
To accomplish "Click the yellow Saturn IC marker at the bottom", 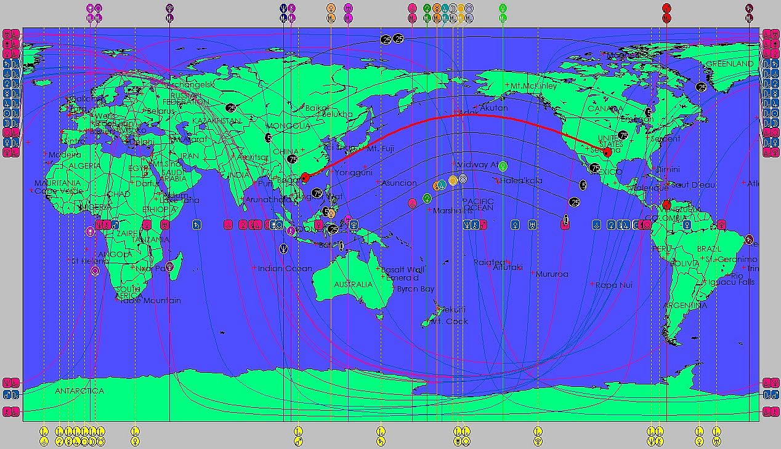I will click(381, 436).
